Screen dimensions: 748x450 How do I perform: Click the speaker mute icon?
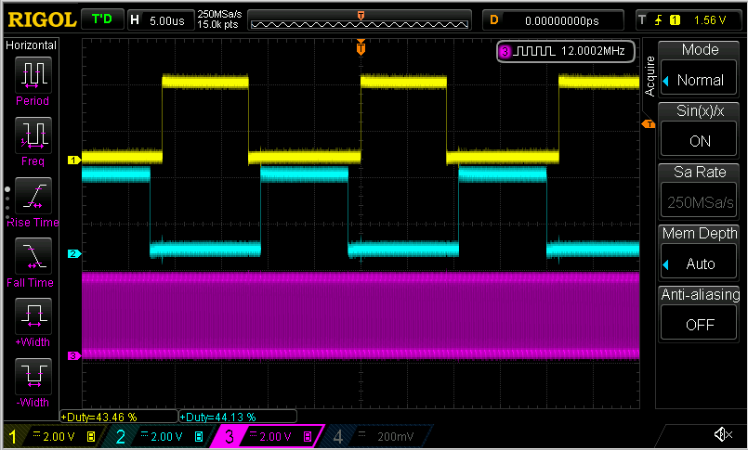tap(722, 434)
